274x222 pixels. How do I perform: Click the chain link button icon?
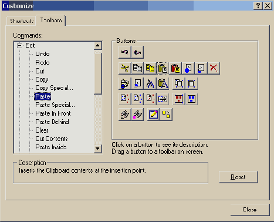[163, 99]
